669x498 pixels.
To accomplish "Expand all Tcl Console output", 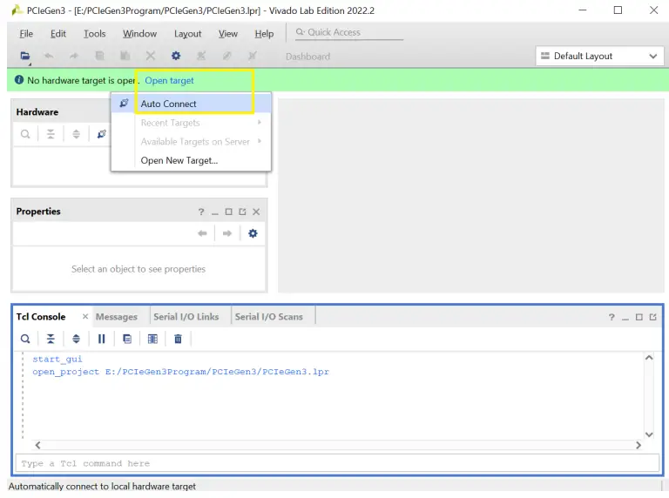I will click(76, 339).
